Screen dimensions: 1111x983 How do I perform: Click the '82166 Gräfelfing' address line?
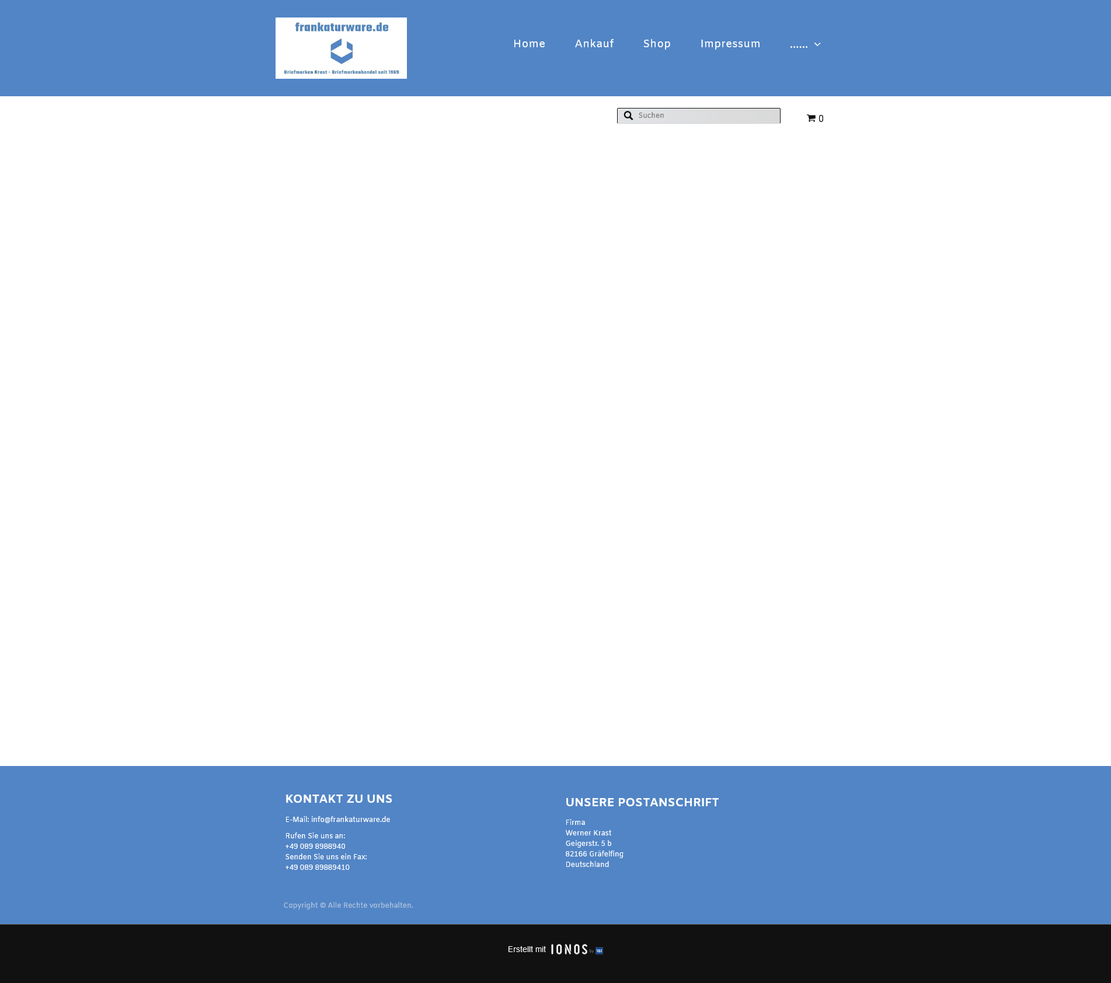(x=594, y=854)
